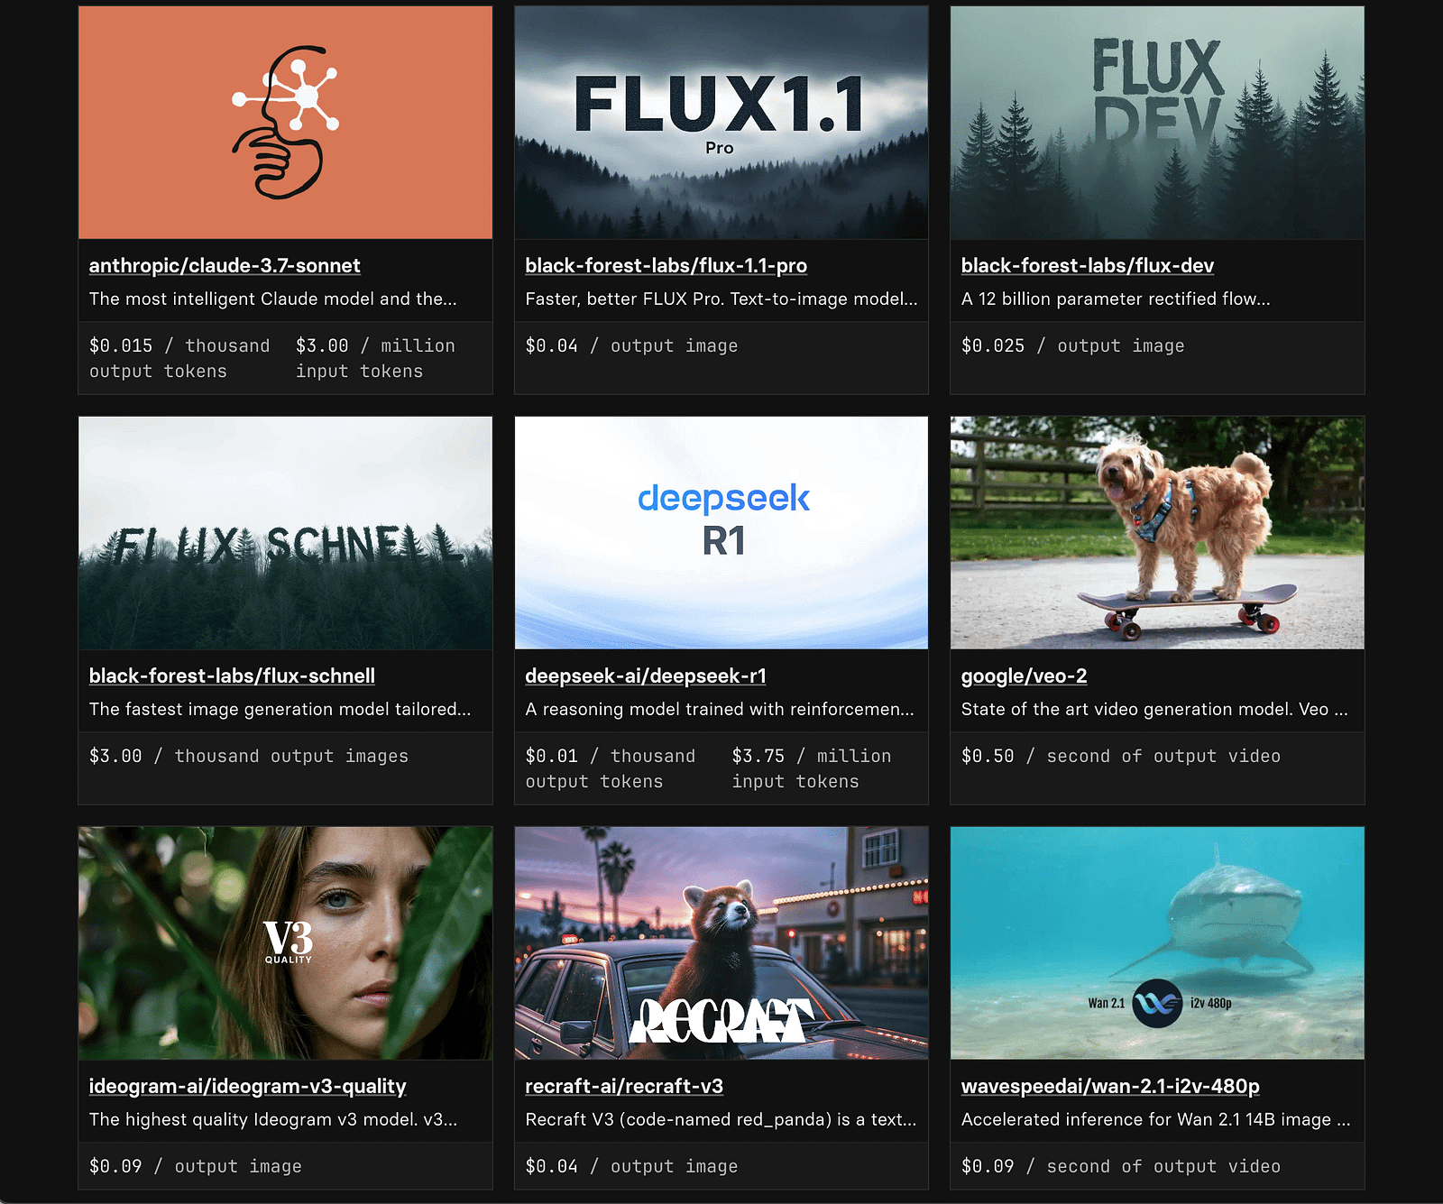Click the FLUX1.1 Pro cover image

721,123
